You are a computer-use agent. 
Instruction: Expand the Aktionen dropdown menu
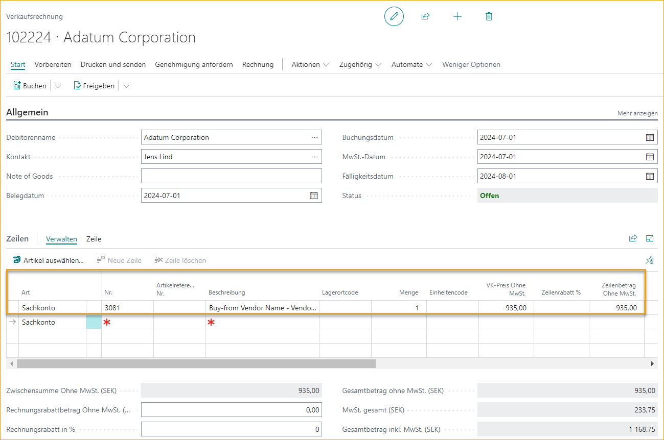tap(310, 65)
